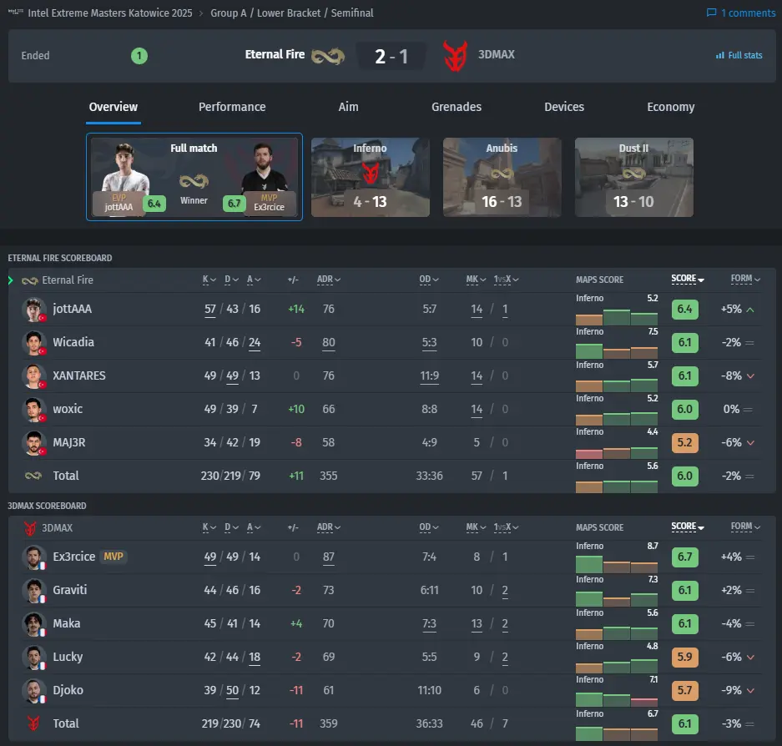Switch to the Performance tab

(232, 107)
